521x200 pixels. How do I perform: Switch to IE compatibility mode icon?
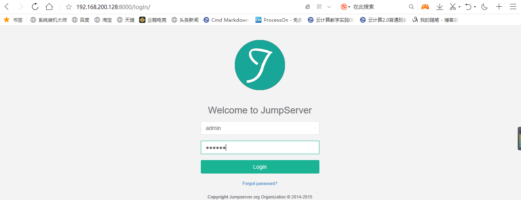pos(308,7)
